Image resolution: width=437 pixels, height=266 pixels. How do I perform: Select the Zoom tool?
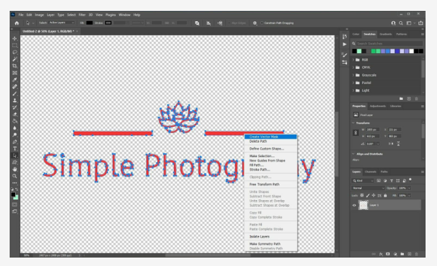[x=14, y=176]
